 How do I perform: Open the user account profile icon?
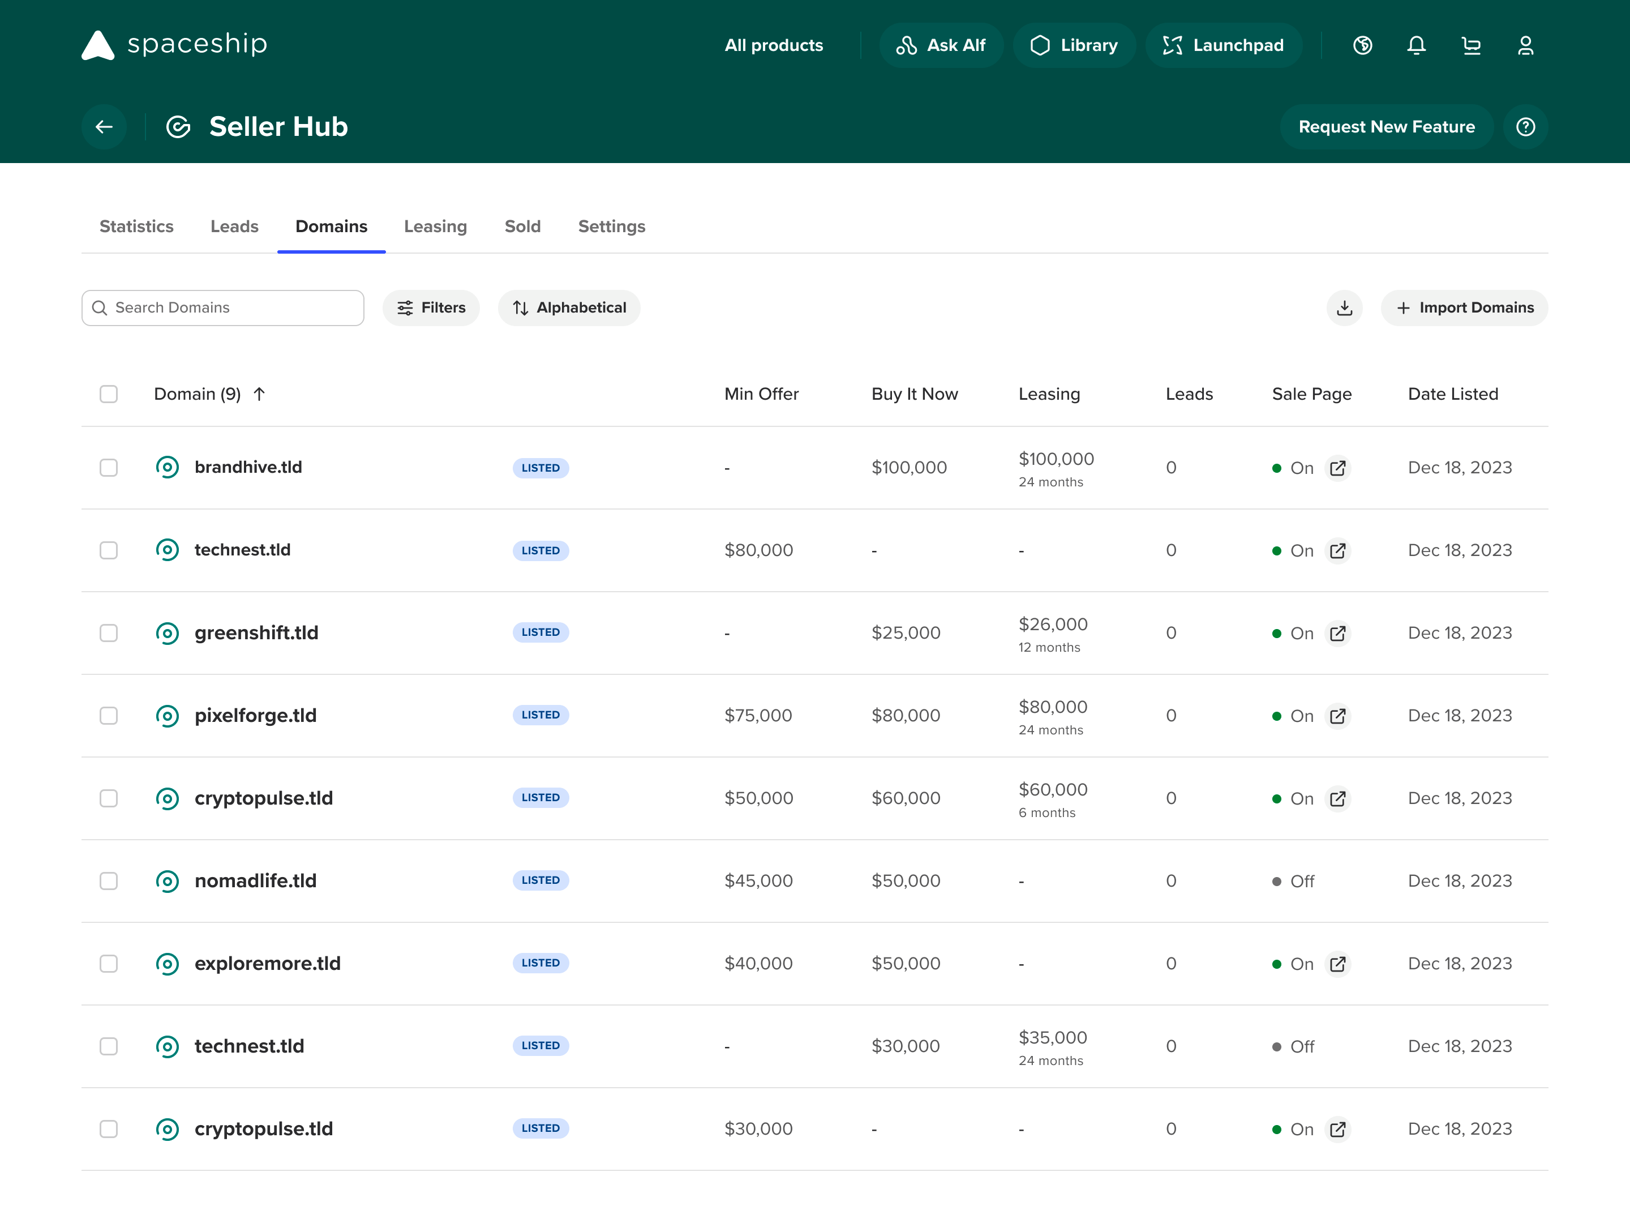(1525, 46)
